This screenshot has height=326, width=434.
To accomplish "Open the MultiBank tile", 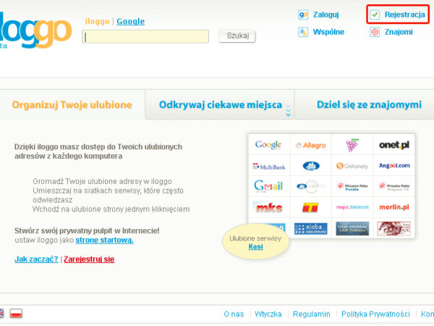I will tap(268, 166).
